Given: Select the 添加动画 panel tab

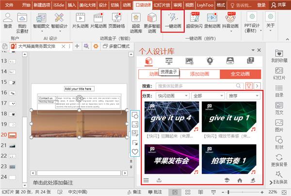Looking at the screenshot, I should point(199,74).
